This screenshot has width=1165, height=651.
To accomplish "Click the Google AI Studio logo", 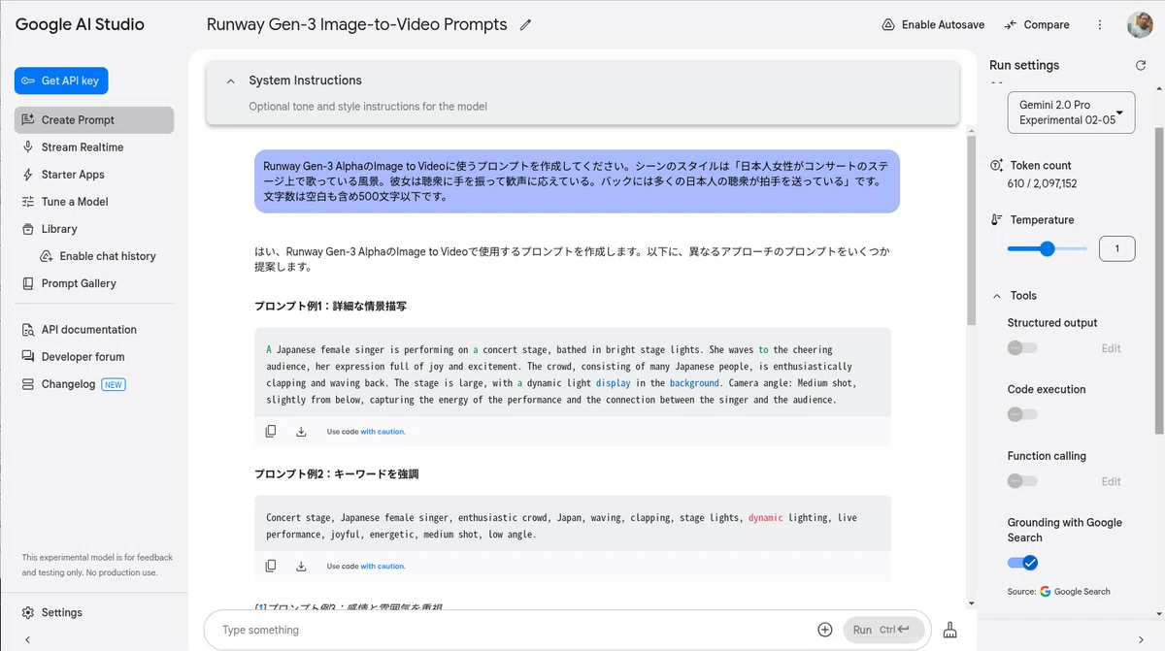I will 80,25.
